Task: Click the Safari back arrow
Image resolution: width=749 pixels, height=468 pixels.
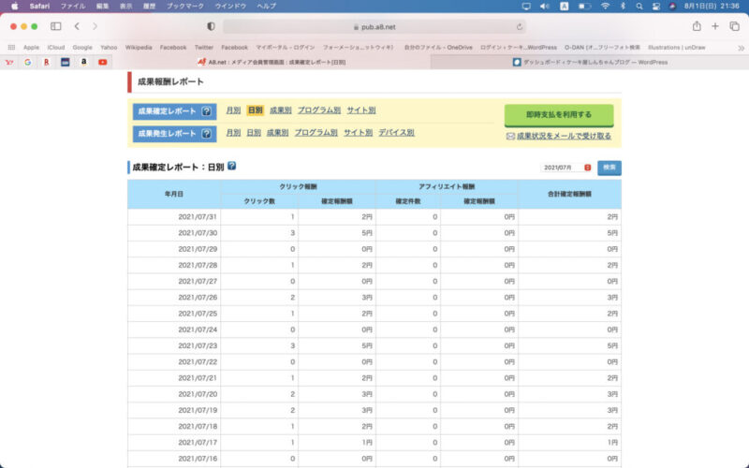Action: 77,26
